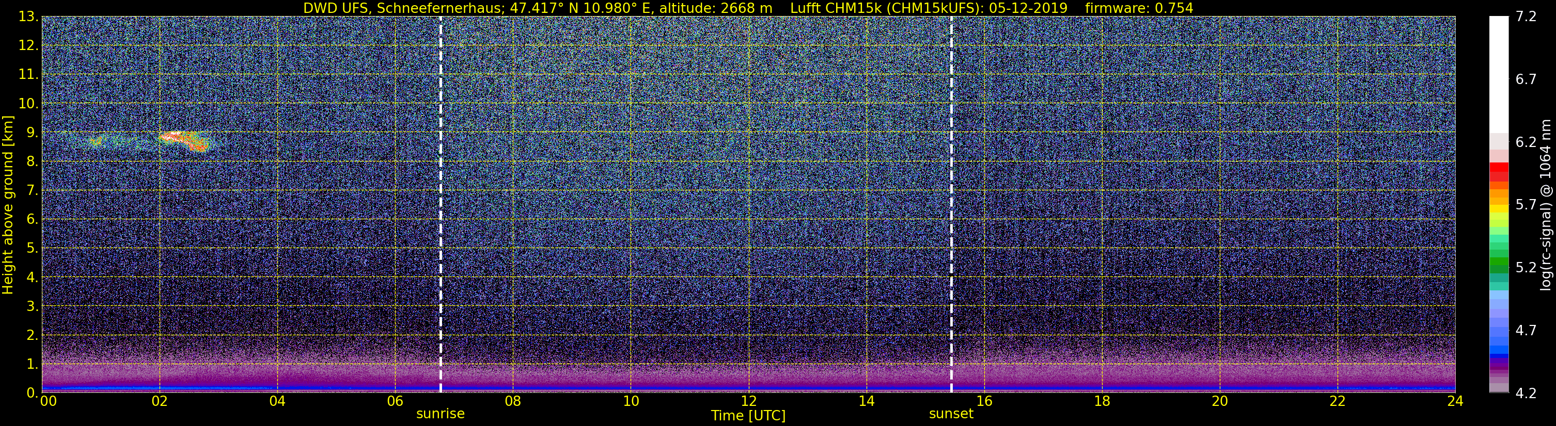Click the time axis tick label '24'
The width and height of the screenshot is (1556, 426).
[x=1455, y=401]
